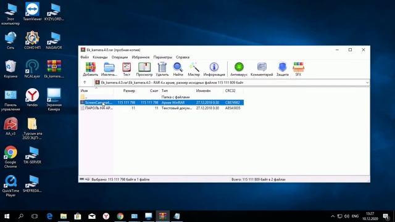395x222 pixels.
Task: Select the Google Chrome desktop icon
Action: [10, 157]
